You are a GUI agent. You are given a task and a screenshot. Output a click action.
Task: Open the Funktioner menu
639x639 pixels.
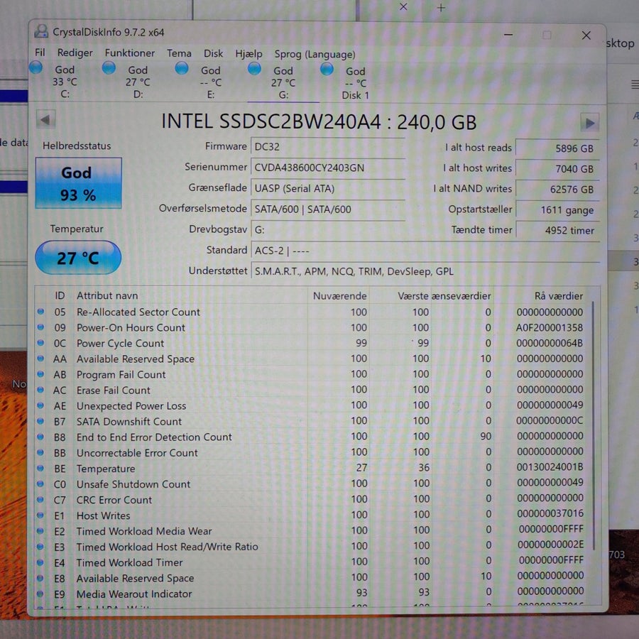tap(130, 53)
